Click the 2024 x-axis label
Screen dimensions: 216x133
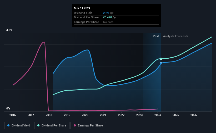(x=158, y=115)
